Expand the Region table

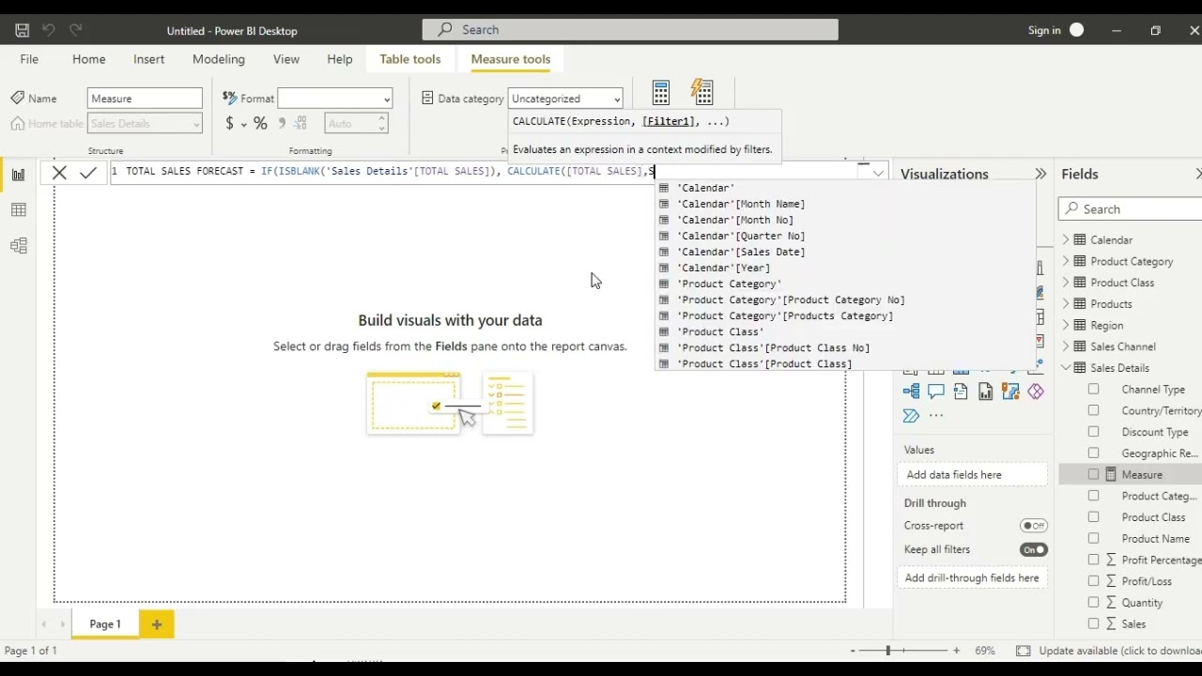[x=1066, y=325]
